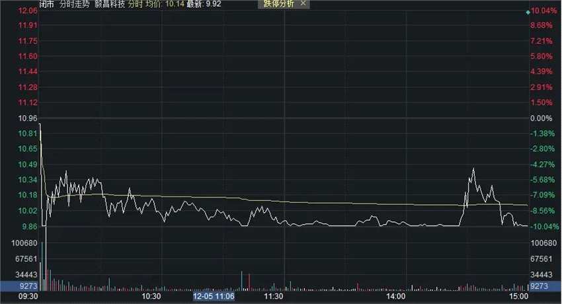The height and width of the screenshot is (304, 562).
Task: Click the 14:00 time axis label
Action: (396, 297)
